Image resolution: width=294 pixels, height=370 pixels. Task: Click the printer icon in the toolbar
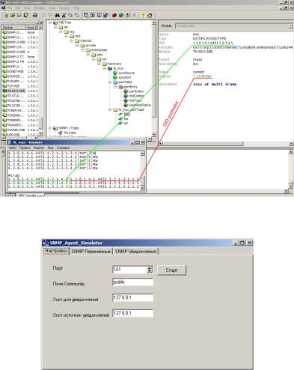[35, 16]
